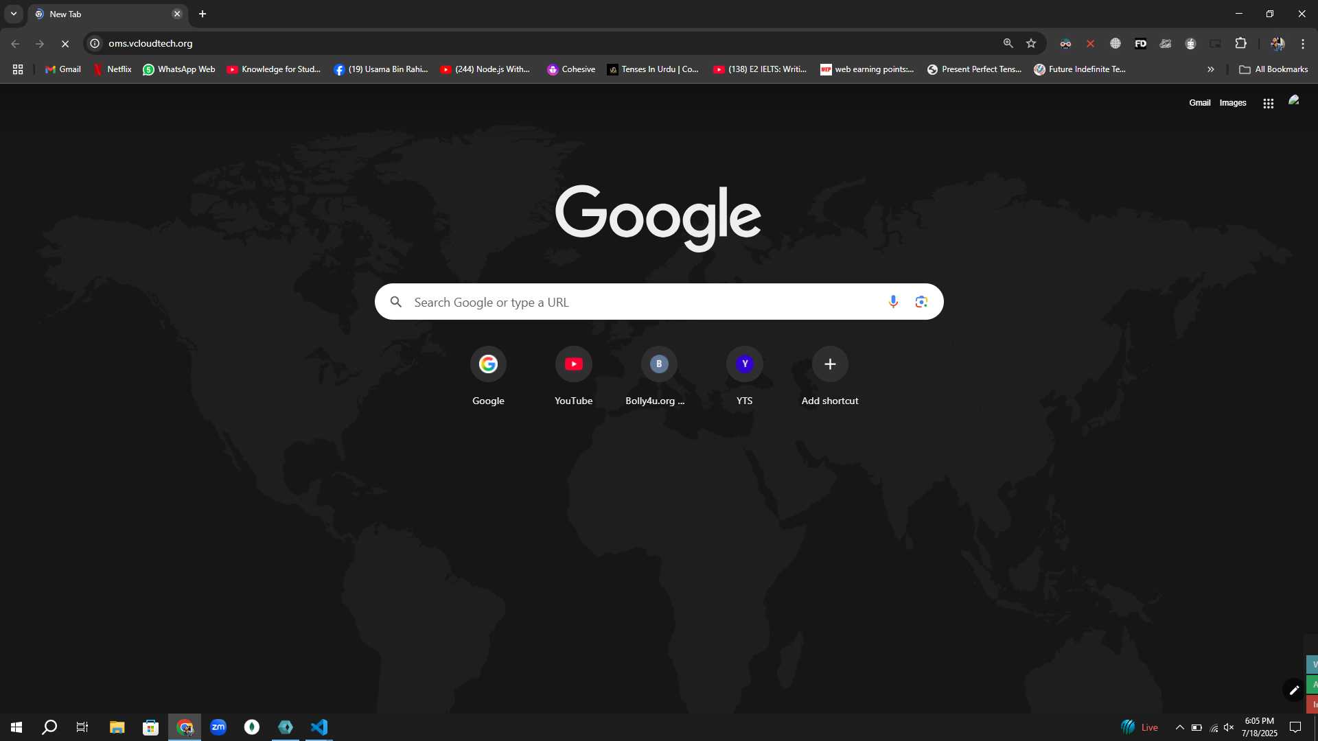Open the WhatsApp Web bookmark
The width and height of the screenshot is (1318, 741).
tap(178, 69)
